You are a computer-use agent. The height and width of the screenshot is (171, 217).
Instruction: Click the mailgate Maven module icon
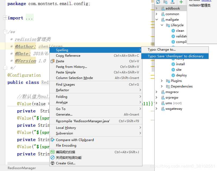click(163, 20)
